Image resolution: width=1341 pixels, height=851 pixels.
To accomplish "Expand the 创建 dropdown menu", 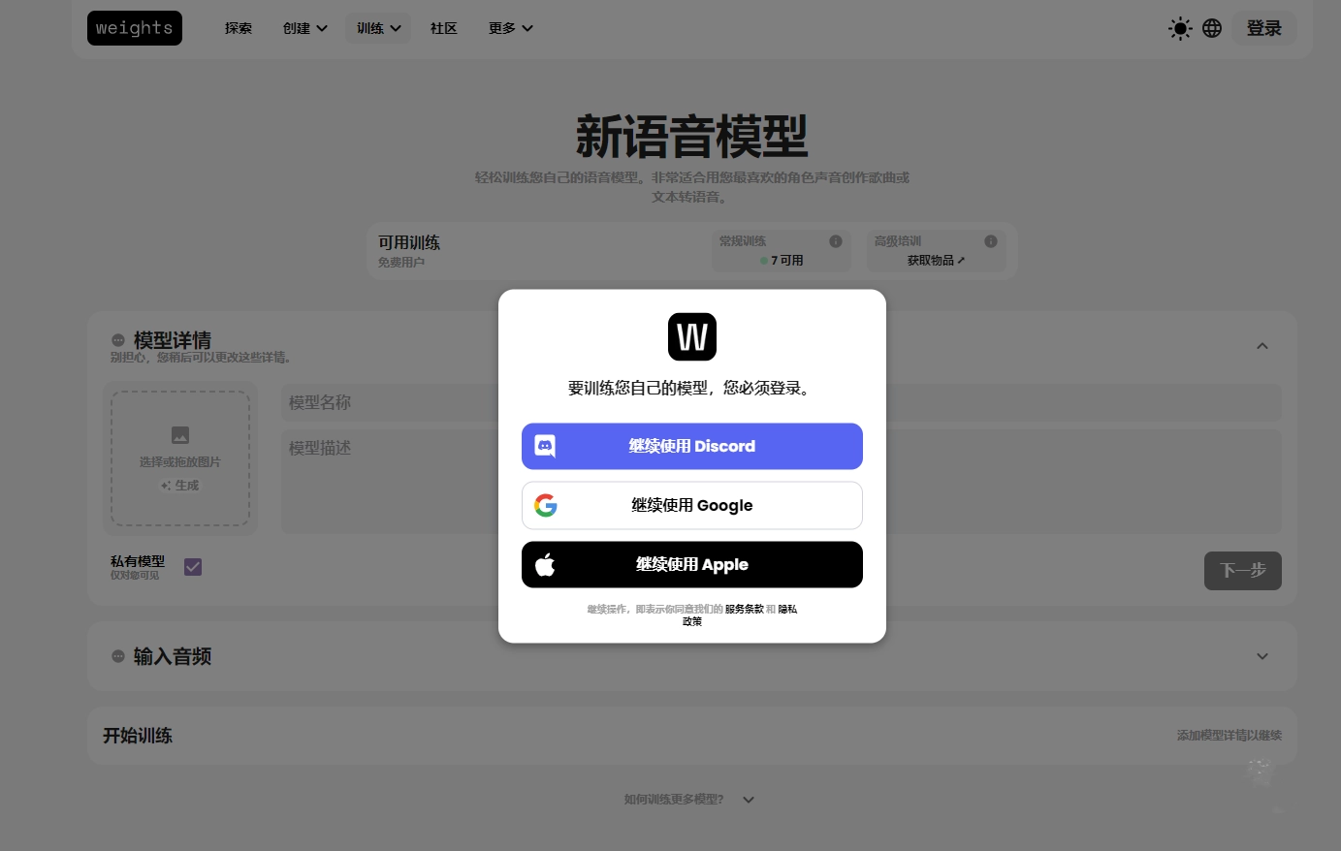I will click(304, 28).
